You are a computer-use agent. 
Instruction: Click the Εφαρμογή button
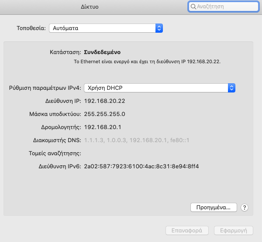234,231
